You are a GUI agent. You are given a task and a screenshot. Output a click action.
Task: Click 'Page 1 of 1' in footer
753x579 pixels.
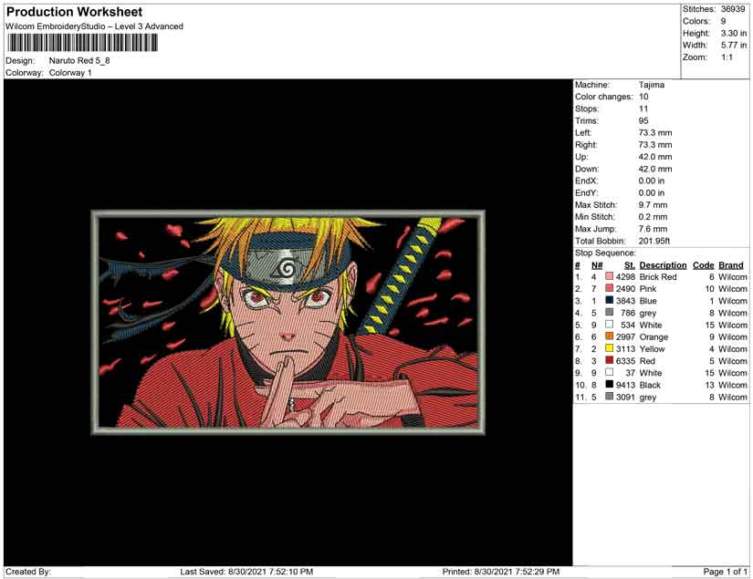click(725, 572)
